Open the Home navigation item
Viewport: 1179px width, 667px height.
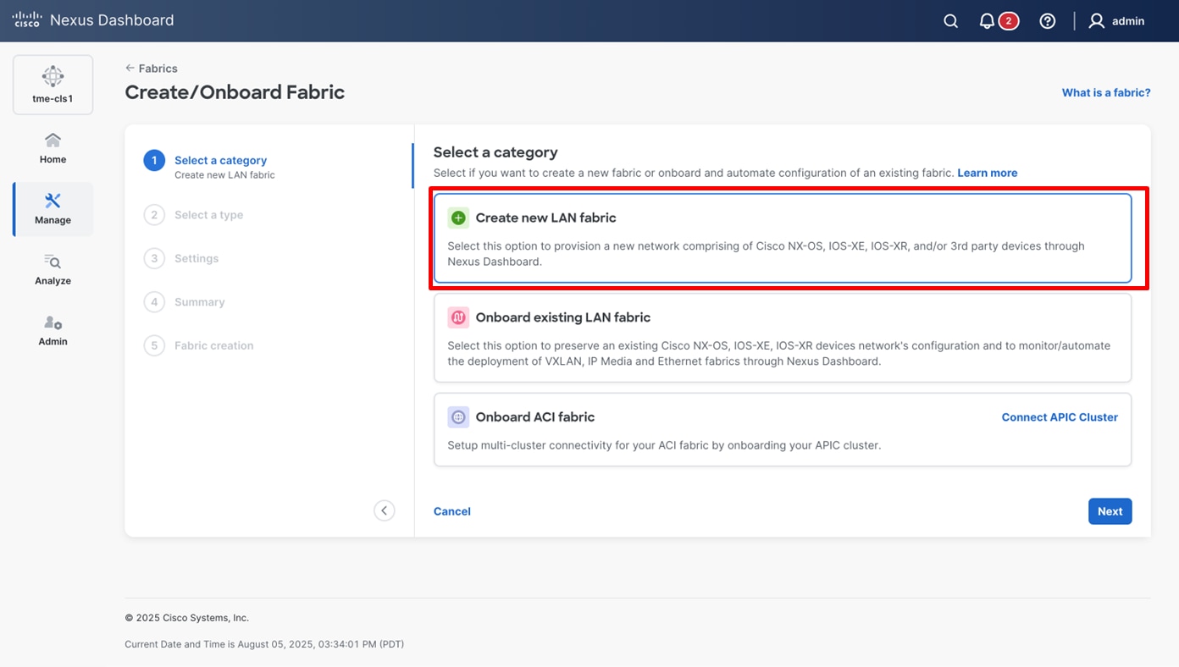pyautogui.click(x=53, y=148)
